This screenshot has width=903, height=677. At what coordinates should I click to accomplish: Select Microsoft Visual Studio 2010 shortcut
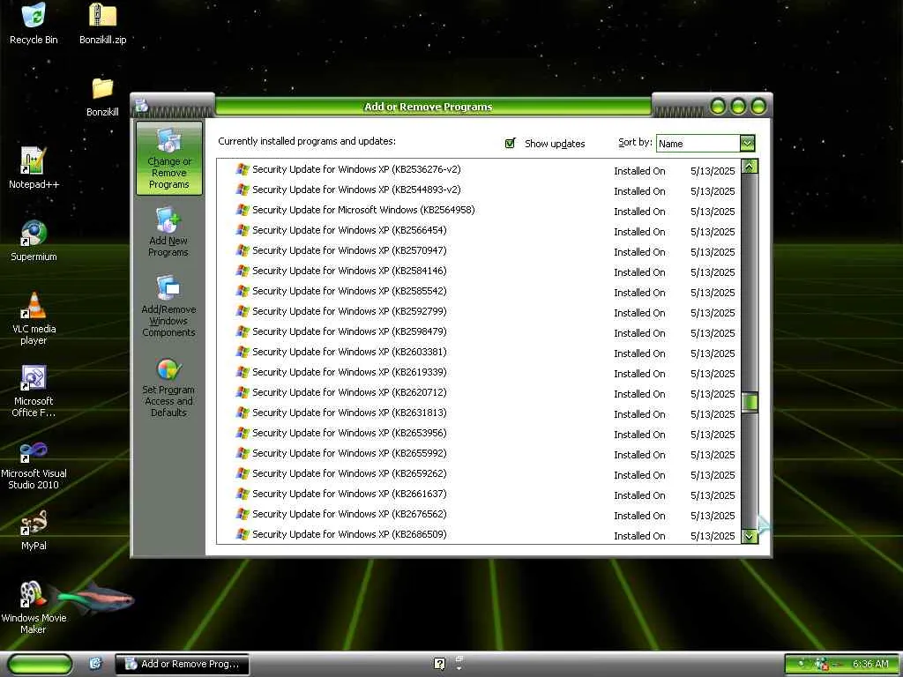(34, 465)
